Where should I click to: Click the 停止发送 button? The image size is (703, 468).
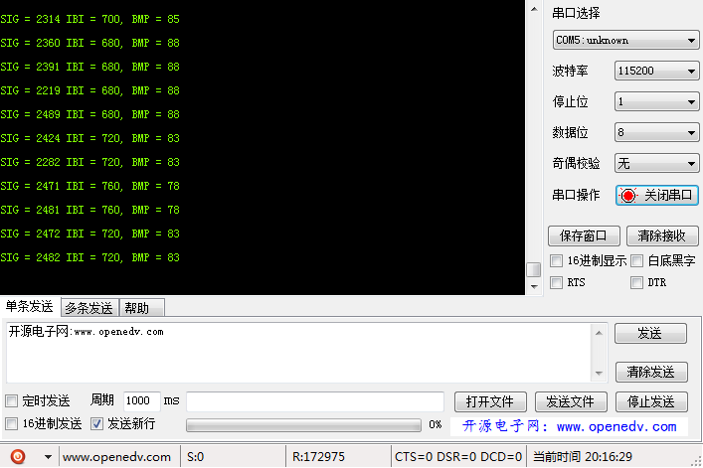click(x=651, y=401)
